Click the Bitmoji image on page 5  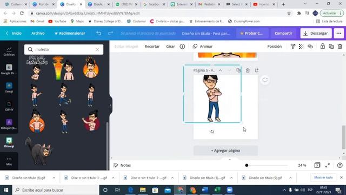pyautogui.click(x=212, y=98)
